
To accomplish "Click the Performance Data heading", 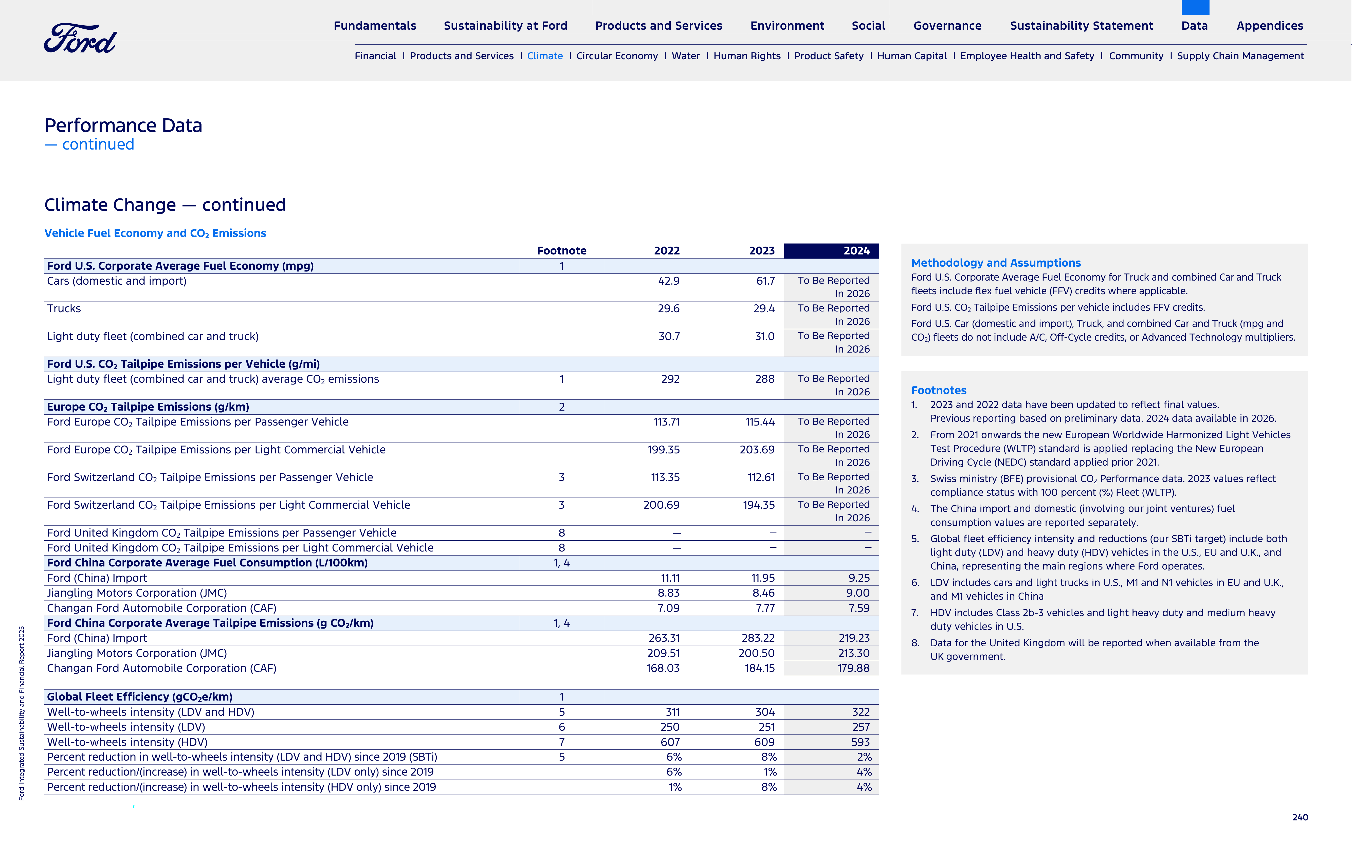I will (123, 125).
